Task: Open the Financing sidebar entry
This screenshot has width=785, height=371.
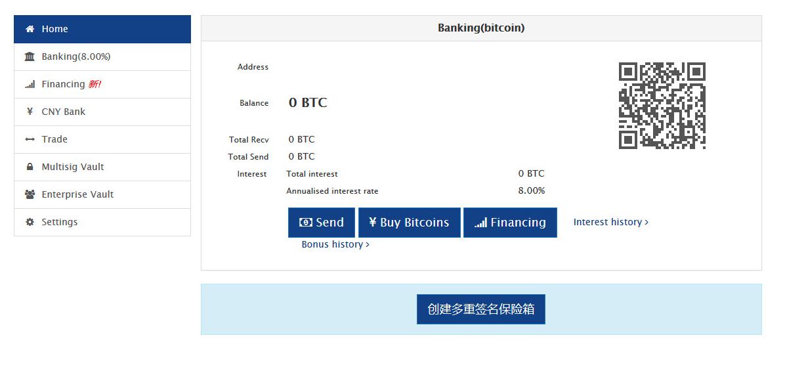Action: [x=102, y=84]
